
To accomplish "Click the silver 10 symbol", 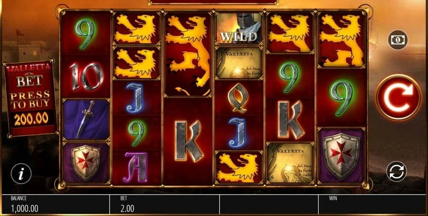I will (86, 76).
